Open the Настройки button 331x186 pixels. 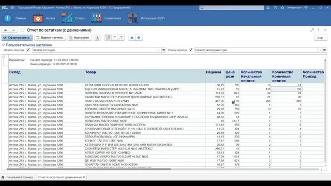pyautogui.click(x=80, y=38)
